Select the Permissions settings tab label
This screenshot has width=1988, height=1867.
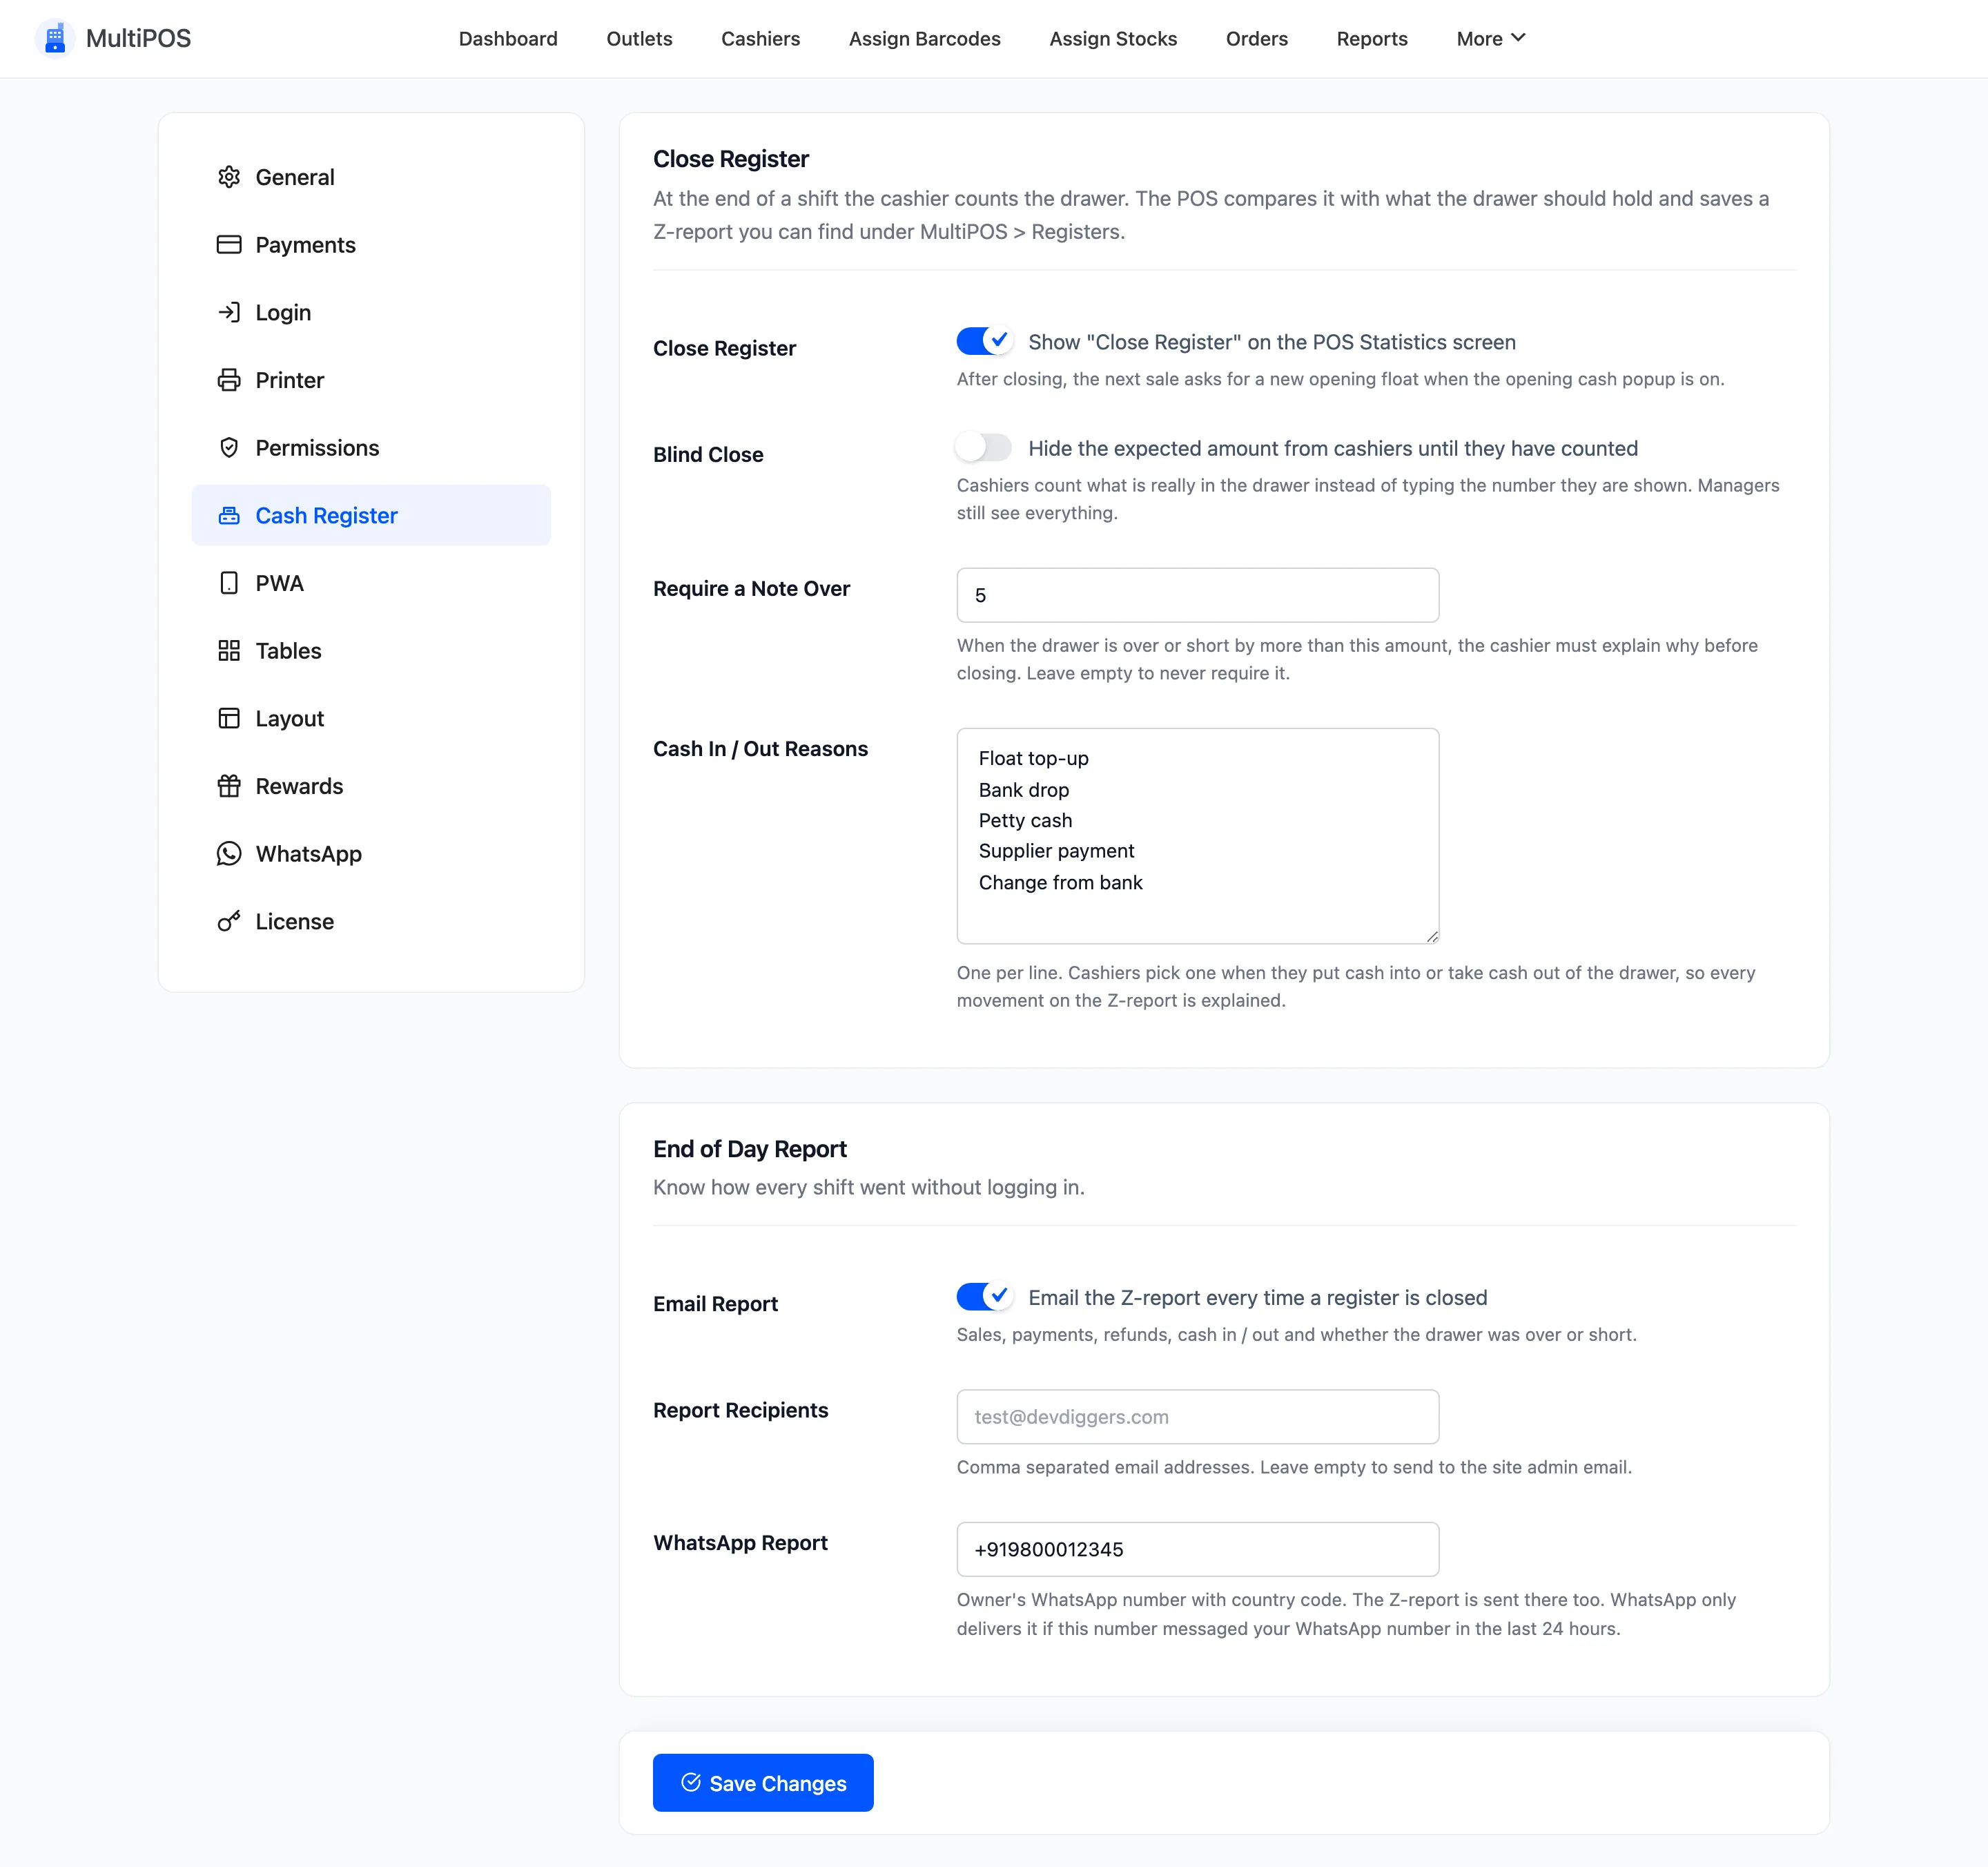coord(317,448)
